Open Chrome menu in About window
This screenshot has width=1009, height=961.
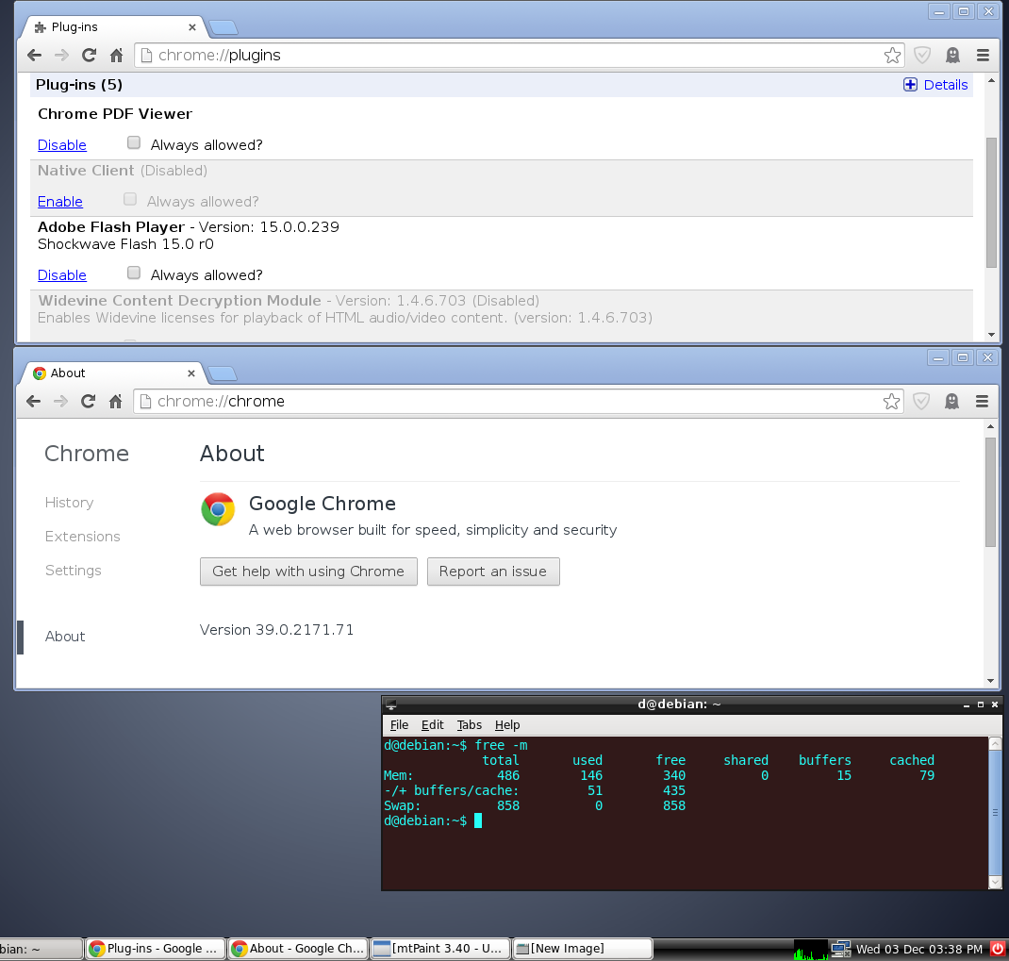(x=982, y=402)
